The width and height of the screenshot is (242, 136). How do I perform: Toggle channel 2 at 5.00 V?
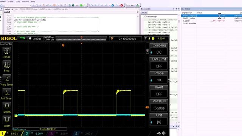[36, 133]
